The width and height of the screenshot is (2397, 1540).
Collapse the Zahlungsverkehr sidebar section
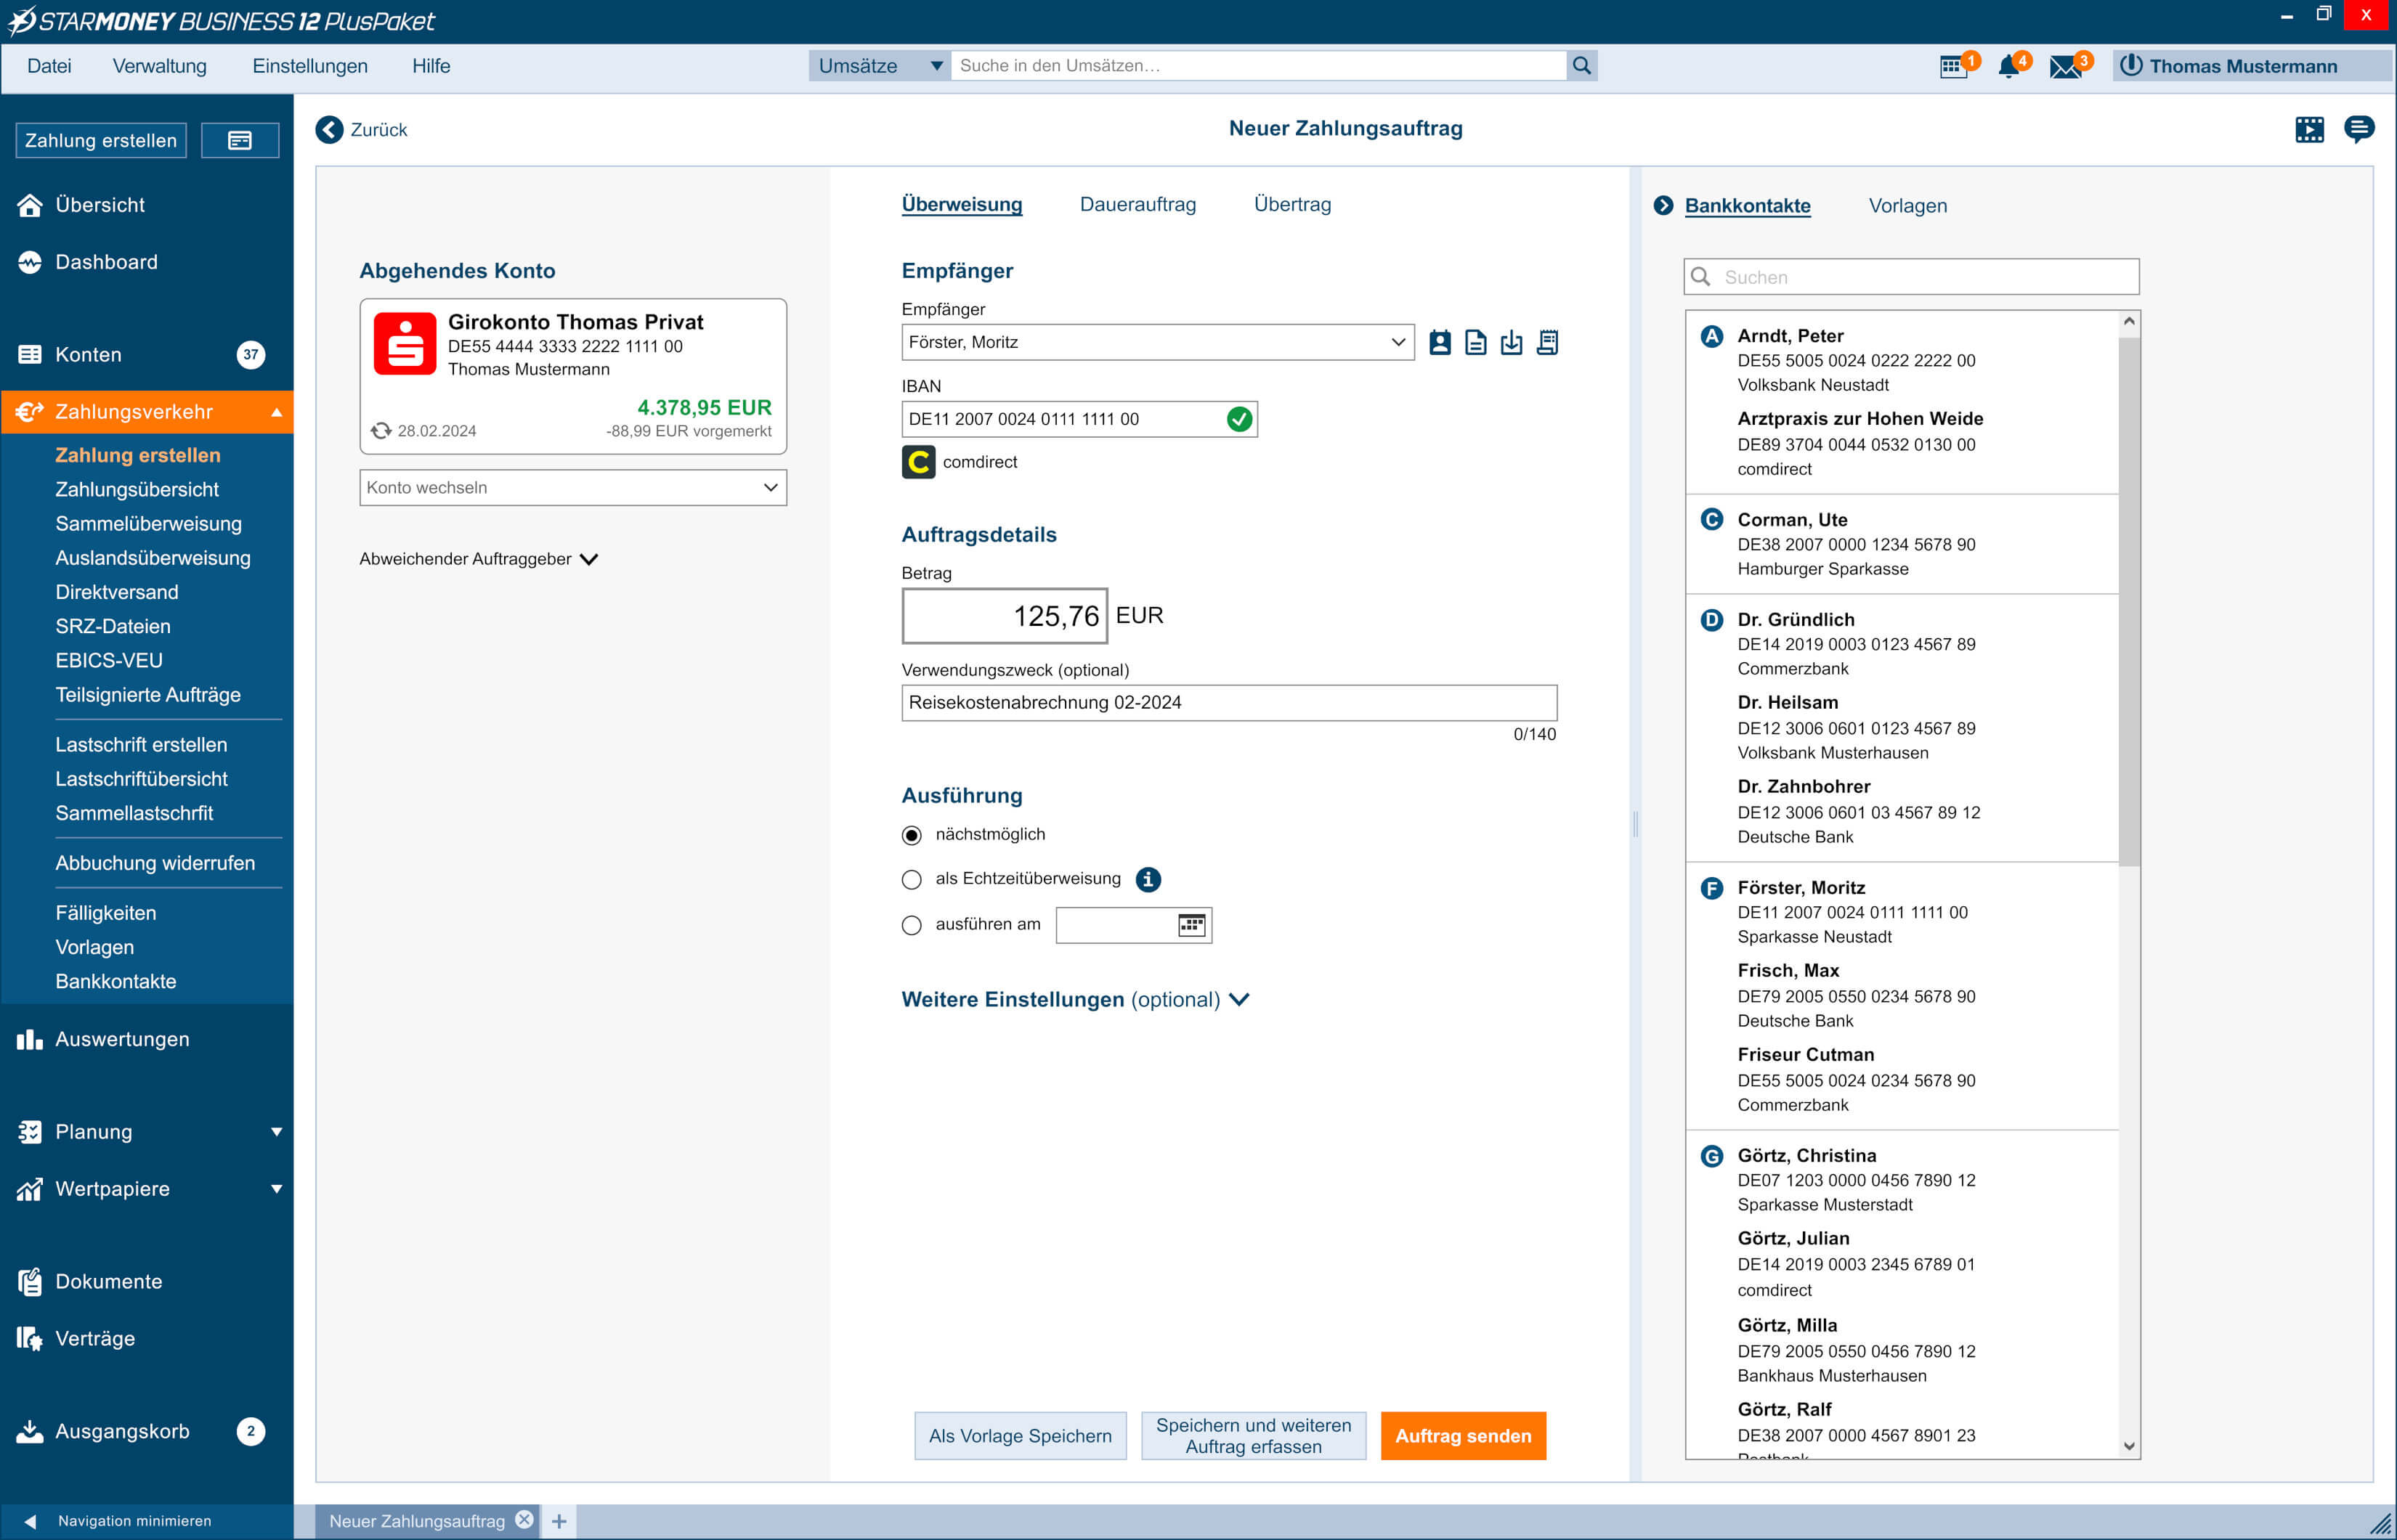point(277,413)
